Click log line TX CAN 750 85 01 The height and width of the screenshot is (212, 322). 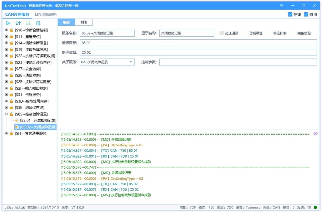[x=99, y=151]
